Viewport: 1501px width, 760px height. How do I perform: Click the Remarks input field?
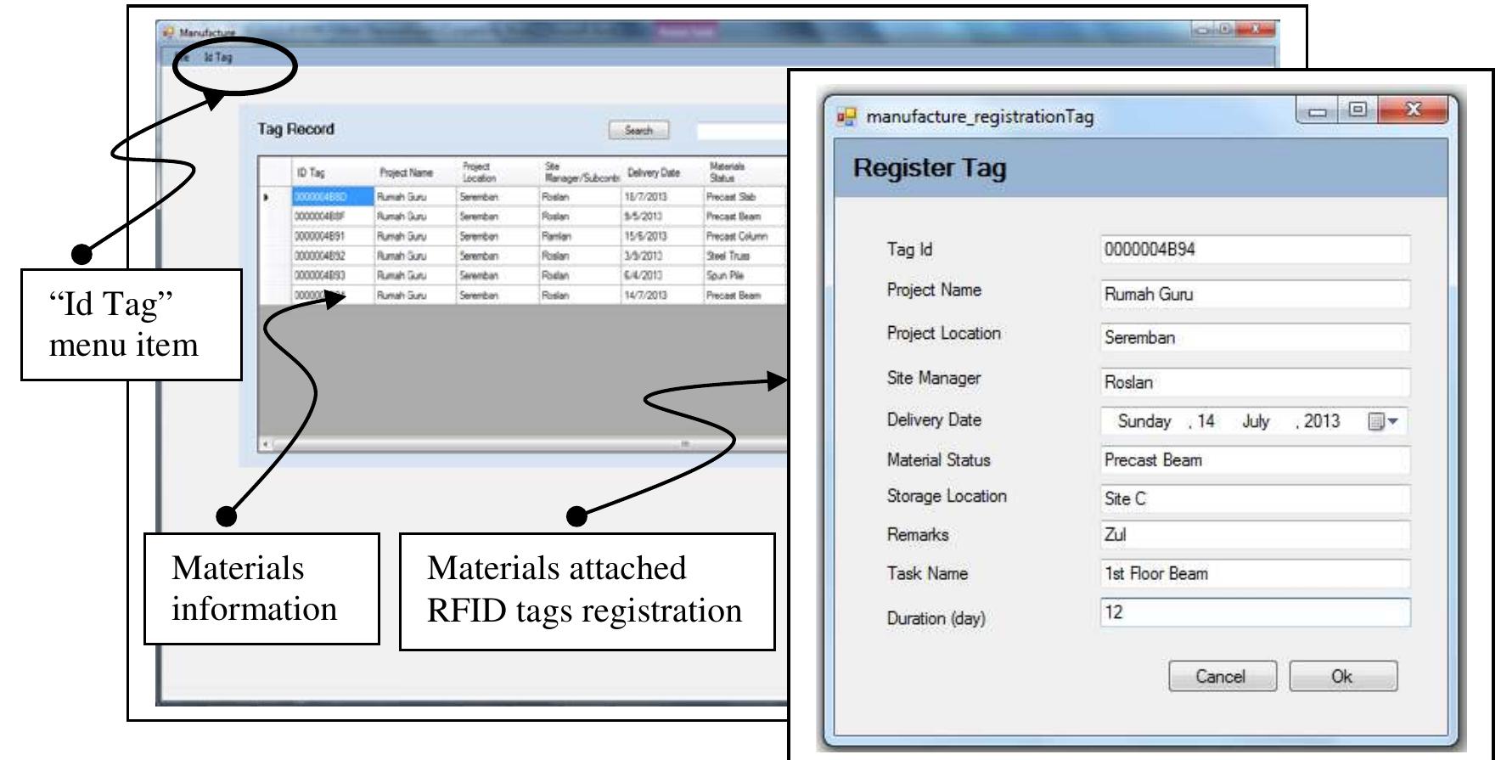tap(1255, 535)
